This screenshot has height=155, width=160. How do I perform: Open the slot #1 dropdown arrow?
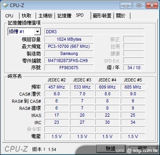(x=37, y=32)
